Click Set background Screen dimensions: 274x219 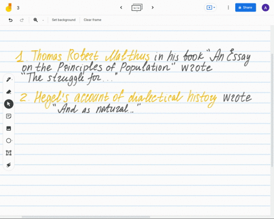tap(63, 20)
